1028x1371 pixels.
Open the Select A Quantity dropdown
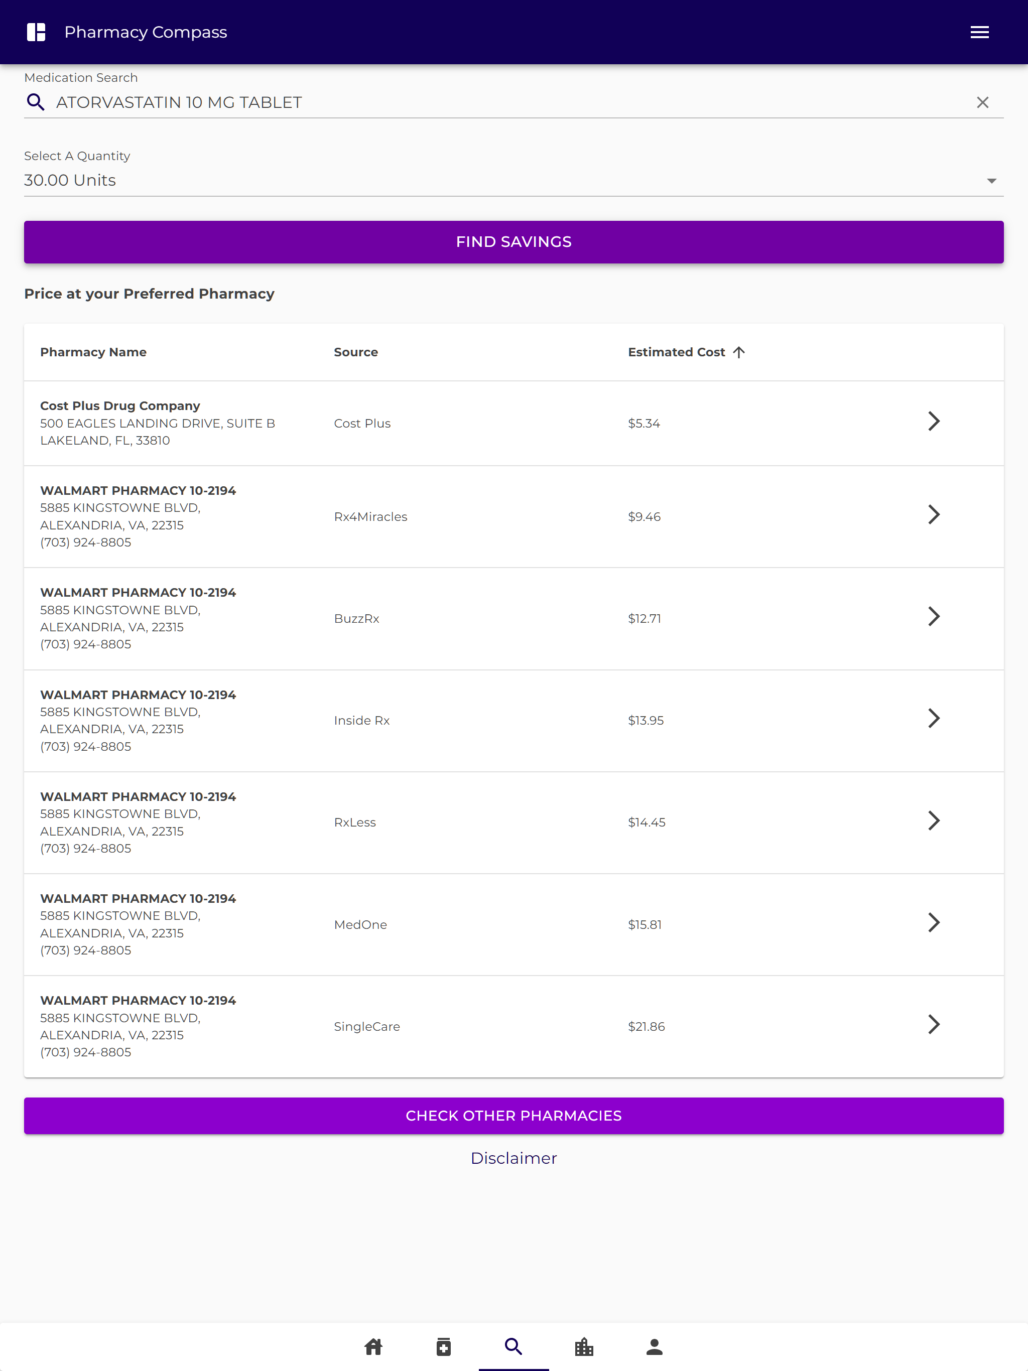click(x=513, y=180)
